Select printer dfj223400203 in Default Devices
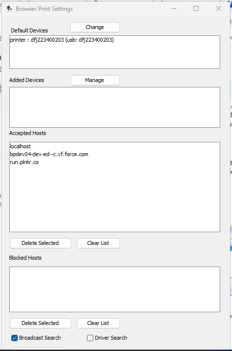 (62, 40)
